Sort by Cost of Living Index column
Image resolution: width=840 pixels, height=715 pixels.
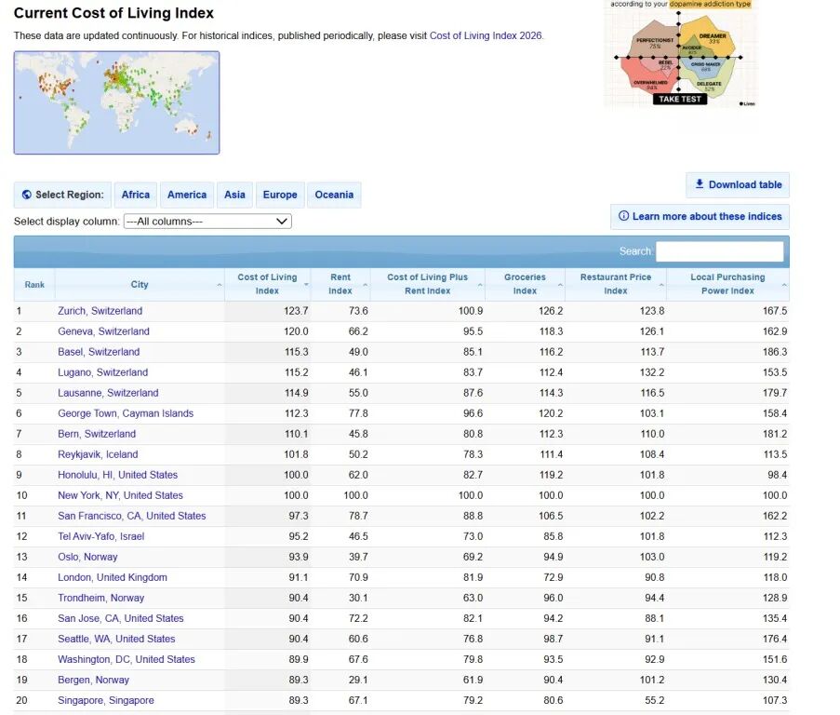click(267, 284)
